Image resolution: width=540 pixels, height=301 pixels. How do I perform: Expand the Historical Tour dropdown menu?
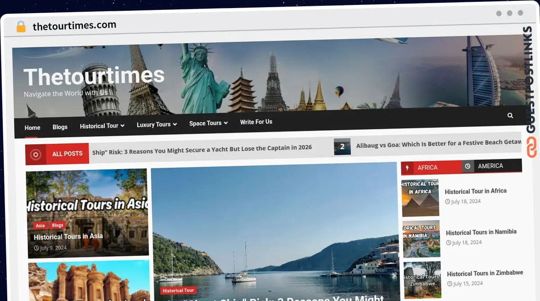click(102, 126)
